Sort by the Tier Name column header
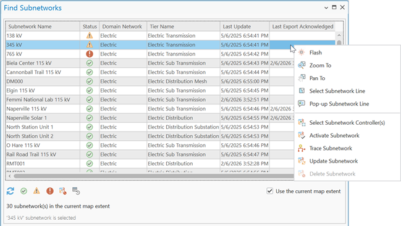The height and width of the screenshot is (226, 401). [184, 27]
